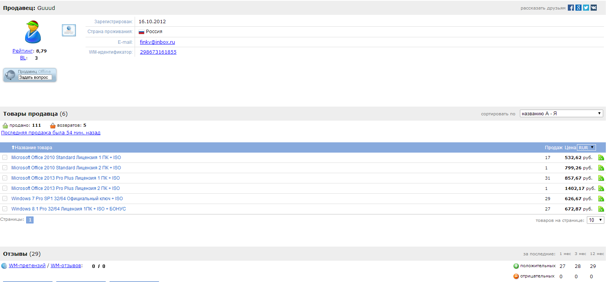Share via Google icon
This screenshot has width=607, height=282.
[578, 8]
